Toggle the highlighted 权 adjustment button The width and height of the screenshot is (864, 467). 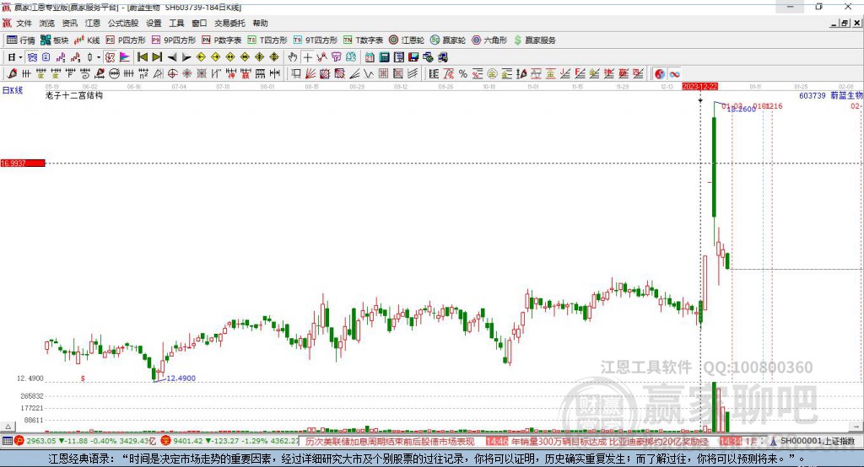110,57
